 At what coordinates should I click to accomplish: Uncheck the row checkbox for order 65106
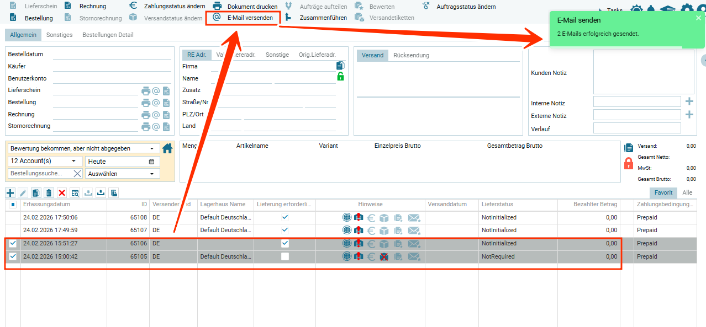(13, 243)
